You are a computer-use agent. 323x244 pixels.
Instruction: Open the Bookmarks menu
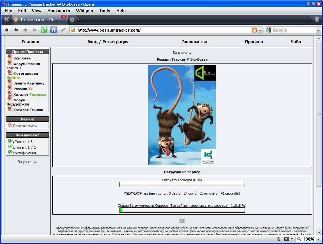click(x=59, y=11)
